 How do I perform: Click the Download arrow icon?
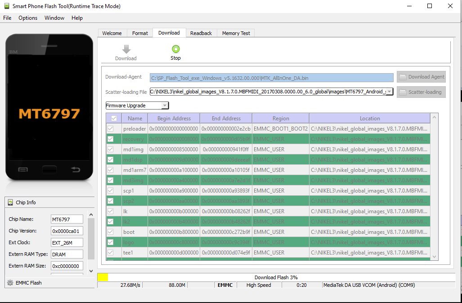pos(126,49)
